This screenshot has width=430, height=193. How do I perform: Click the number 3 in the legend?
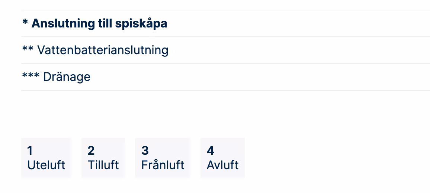(x=145, y=151)
